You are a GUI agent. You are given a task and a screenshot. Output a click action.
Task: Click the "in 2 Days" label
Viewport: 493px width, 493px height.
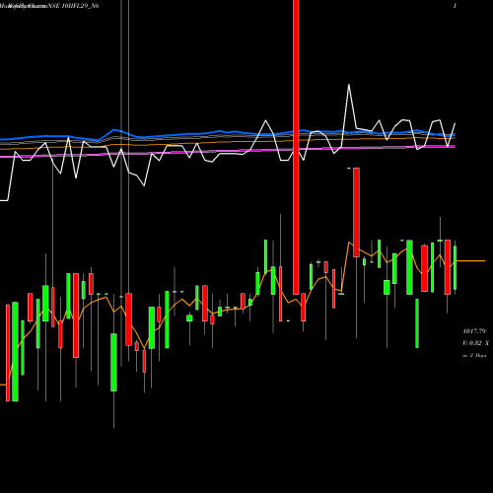click(474, 355)
